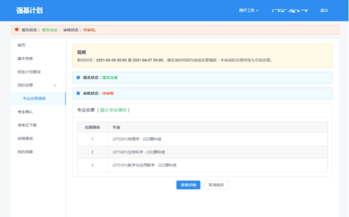Screen dimensions: 349x217
Task: Click 报名完成 status in blue info box
Action: [110, 78]
